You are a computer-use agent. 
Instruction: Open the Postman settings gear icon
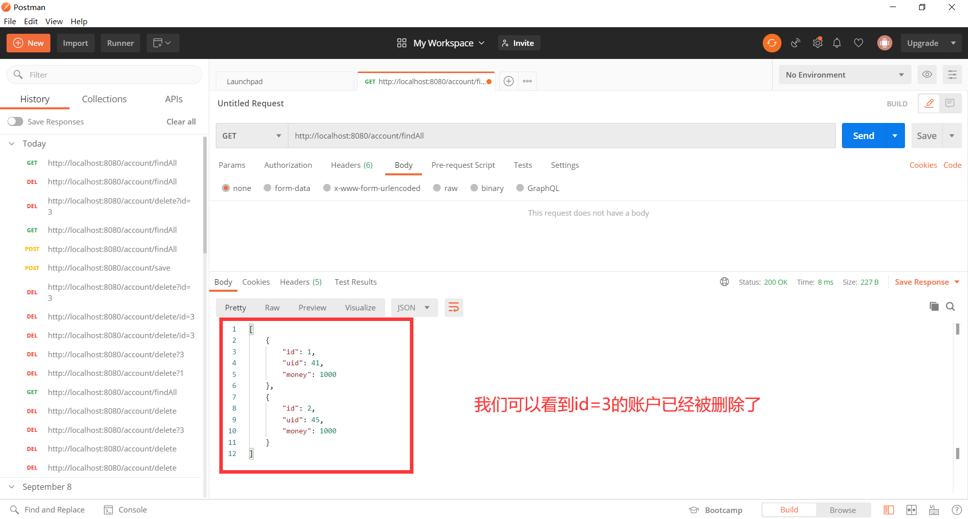(817, 43)
